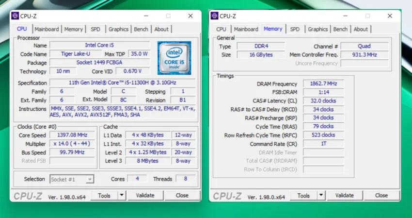The height and width of the screenshot is (218, 412).
Task: Switch to CPU tab in right window
Action: coord(221,29)
